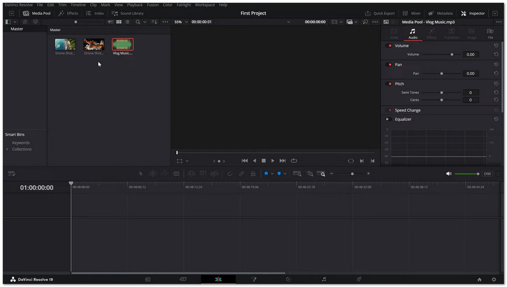Viewport: 507px width, 287px height.
Task: Open the Workspace menu
Action: [205, 5]
